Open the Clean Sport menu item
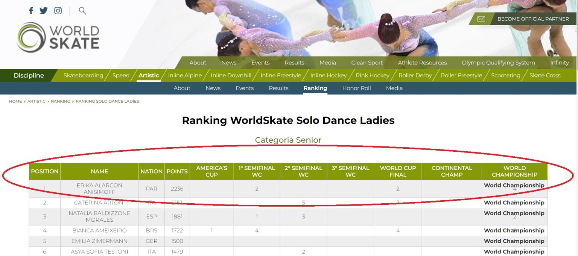578x256 pixels. 367,62
